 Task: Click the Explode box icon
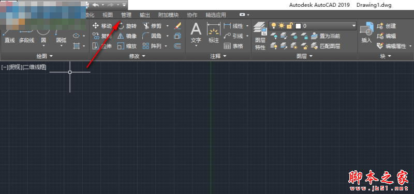[x=178, y=36]
